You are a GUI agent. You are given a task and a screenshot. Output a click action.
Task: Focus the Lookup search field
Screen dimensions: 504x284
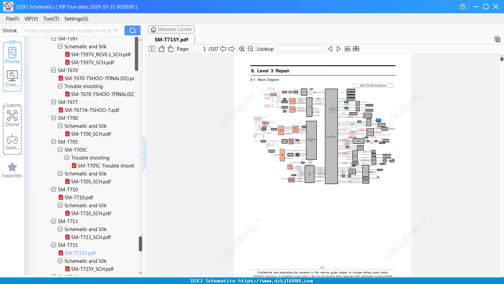301,49
